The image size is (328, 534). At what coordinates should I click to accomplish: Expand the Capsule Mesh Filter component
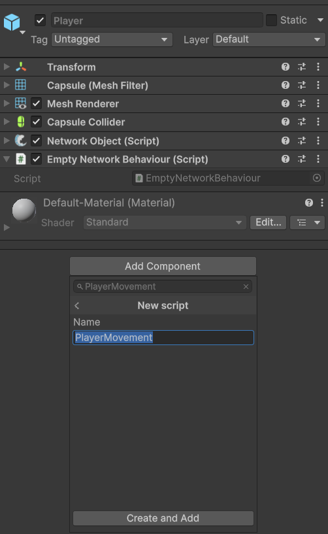coord(7,85)
